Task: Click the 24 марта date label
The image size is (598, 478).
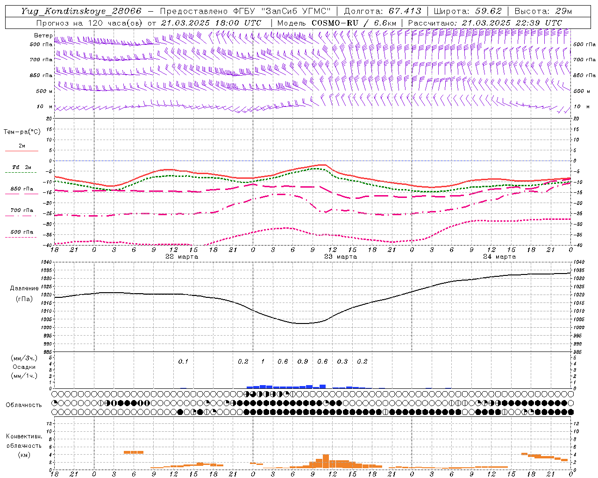Action: (499, 257)
